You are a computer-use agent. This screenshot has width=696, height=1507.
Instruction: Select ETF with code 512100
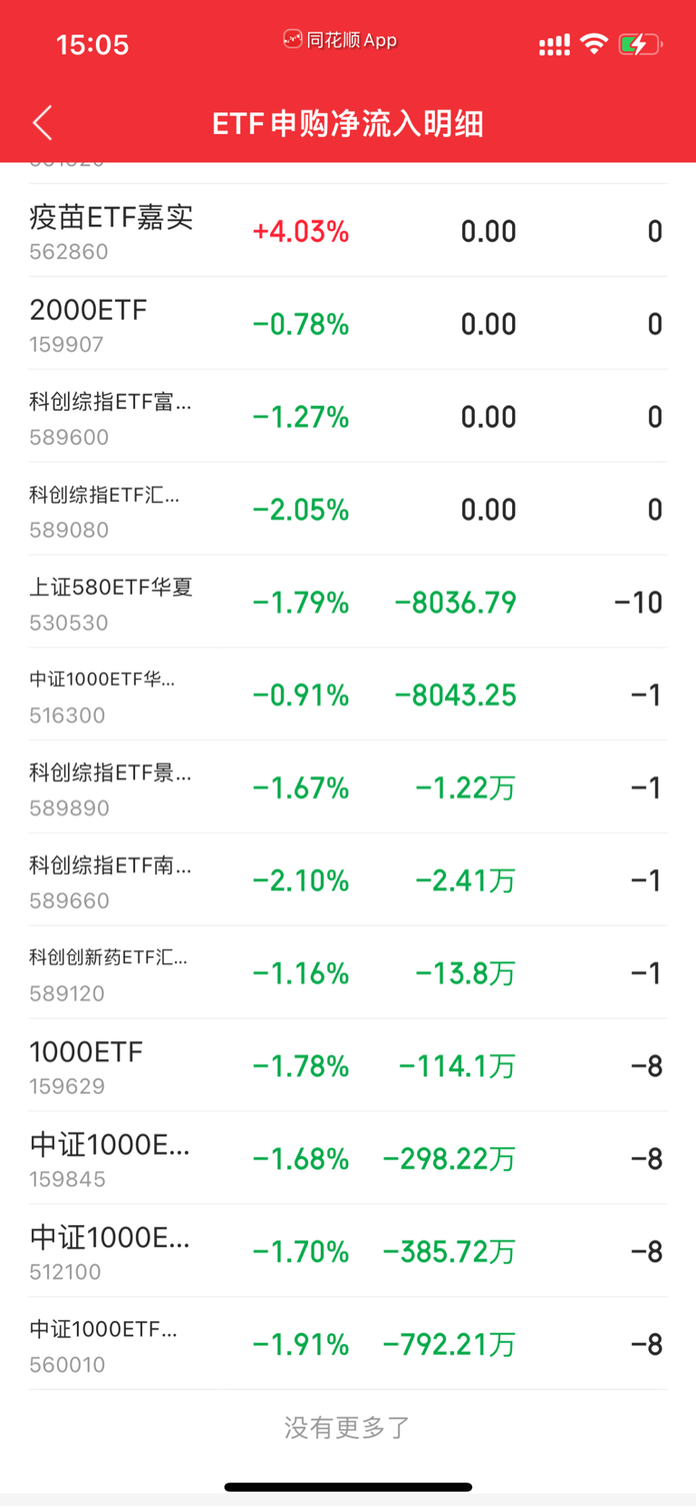click(x=348, y=1251)
